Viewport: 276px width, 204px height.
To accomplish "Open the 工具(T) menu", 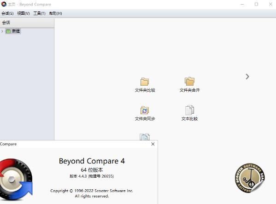I will click(39, 13).
